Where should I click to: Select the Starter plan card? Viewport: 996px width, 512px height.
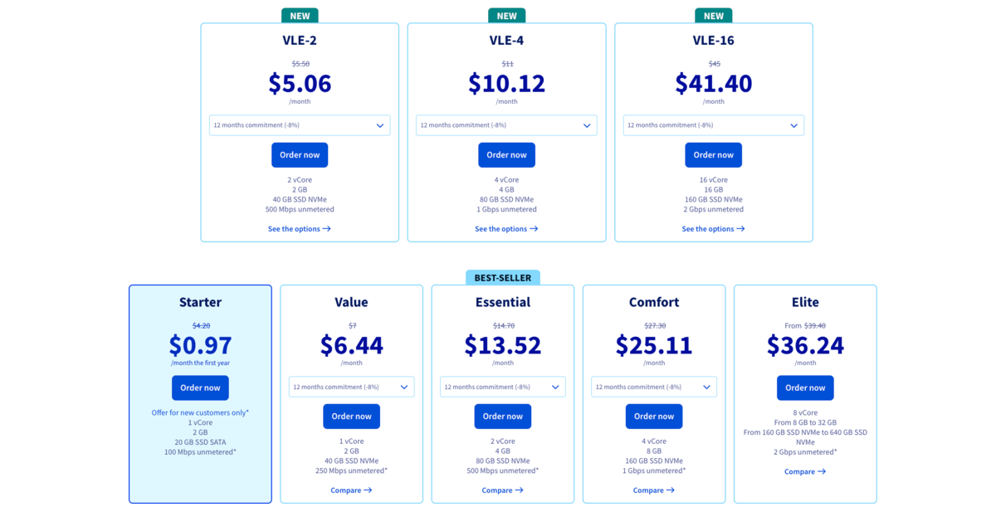[x=200, y=394]
